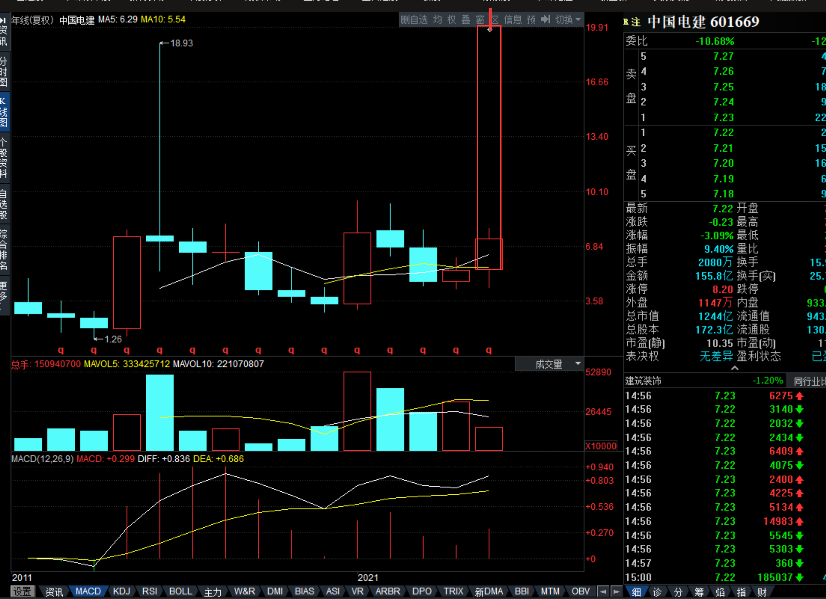Image resolution: width=826 pixels, height=599 pixels.
Task: Open the 综合排名 ranking sidebar item
Action: (4, 250)
